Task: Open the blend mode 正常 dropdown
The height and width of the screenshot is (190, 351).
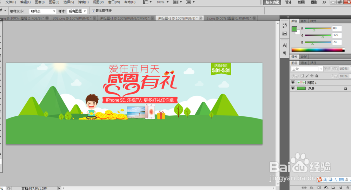Action: [x=306, y=69]
